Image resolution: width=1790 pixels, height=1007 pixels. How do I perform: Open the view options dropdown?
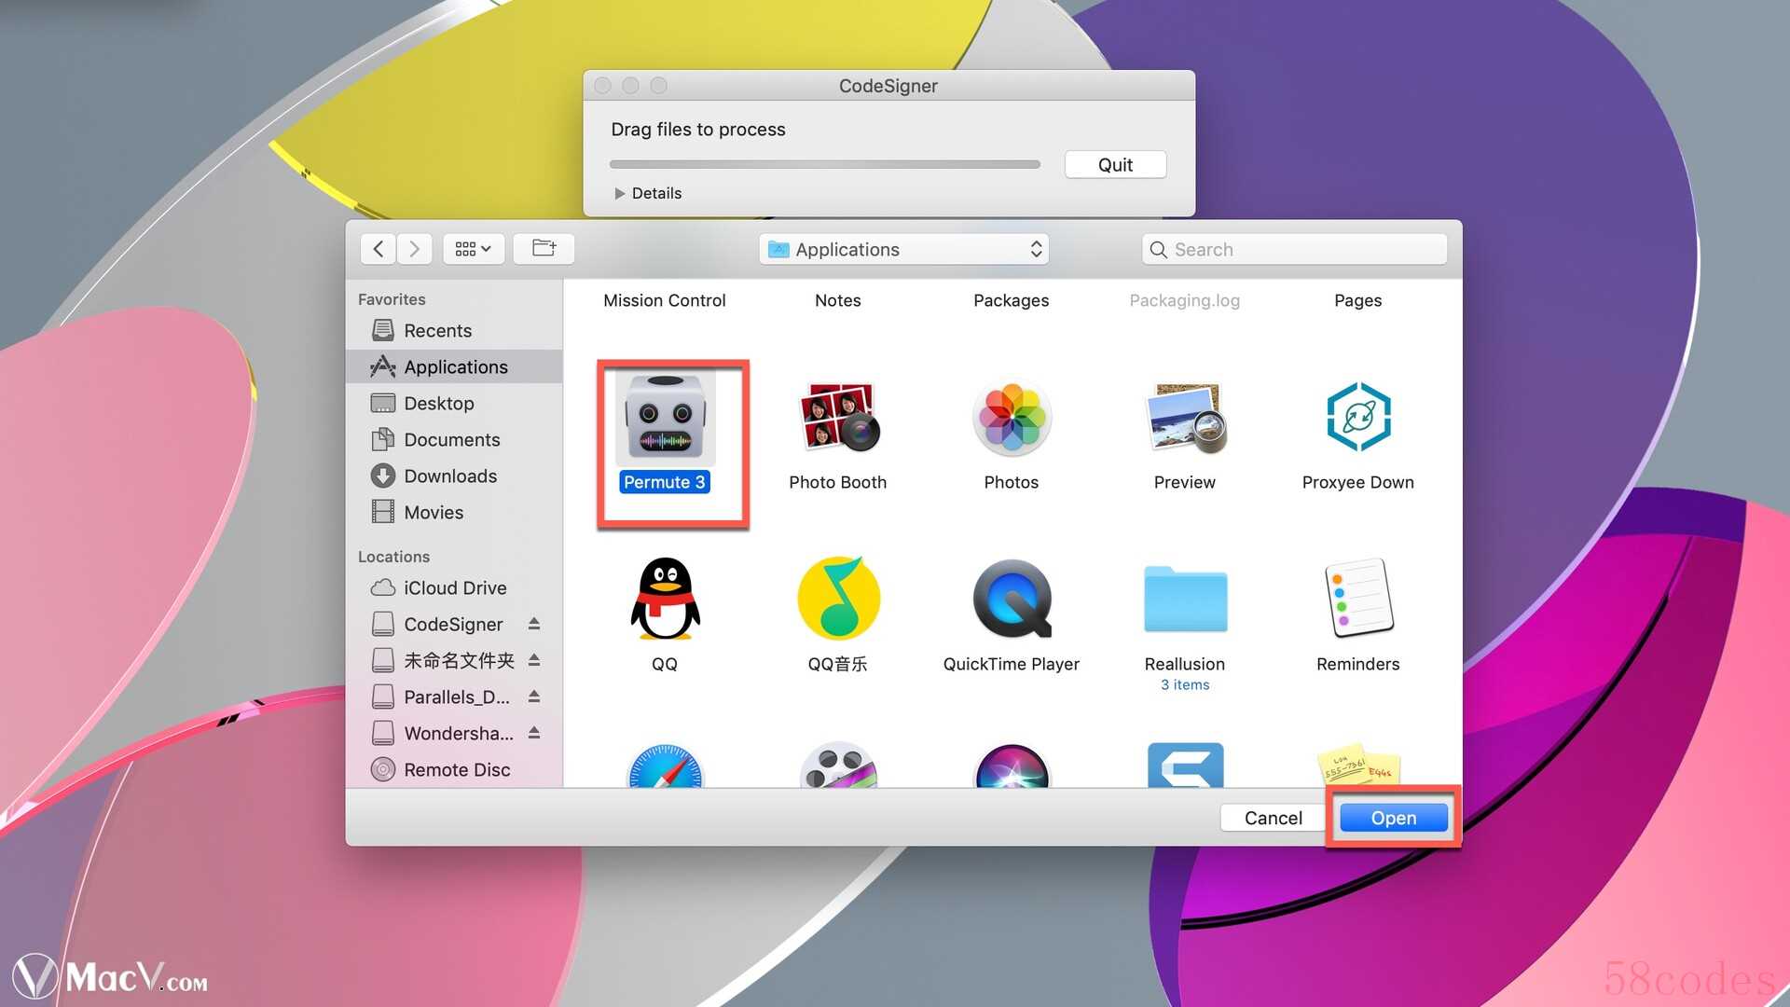473,249
